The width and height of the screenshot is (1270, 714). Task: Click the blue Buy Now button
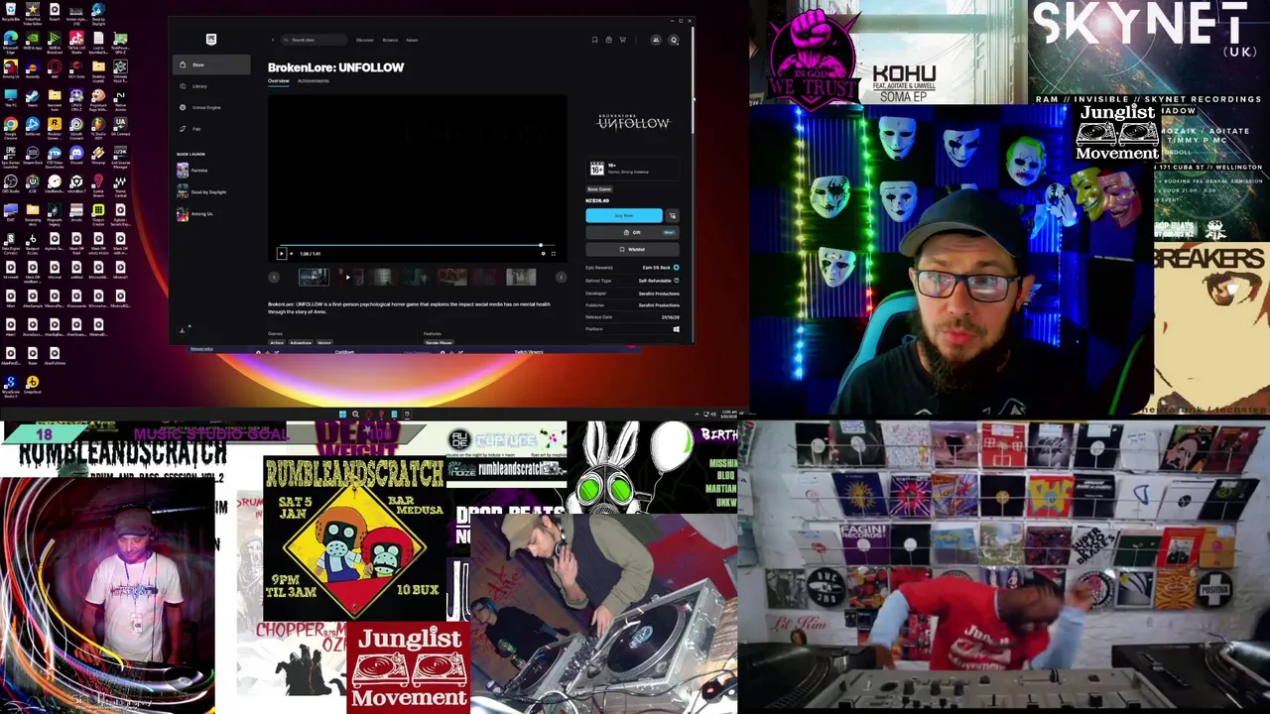point(624,215)
